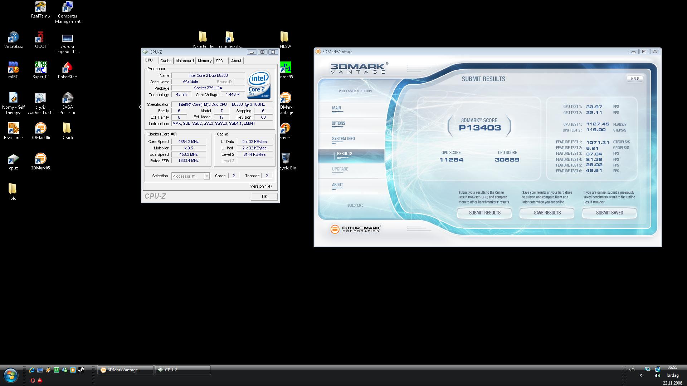This screenshot has width=687, height=386.
Task: Click OK button in CPU-Z
Action: (264, 196)
